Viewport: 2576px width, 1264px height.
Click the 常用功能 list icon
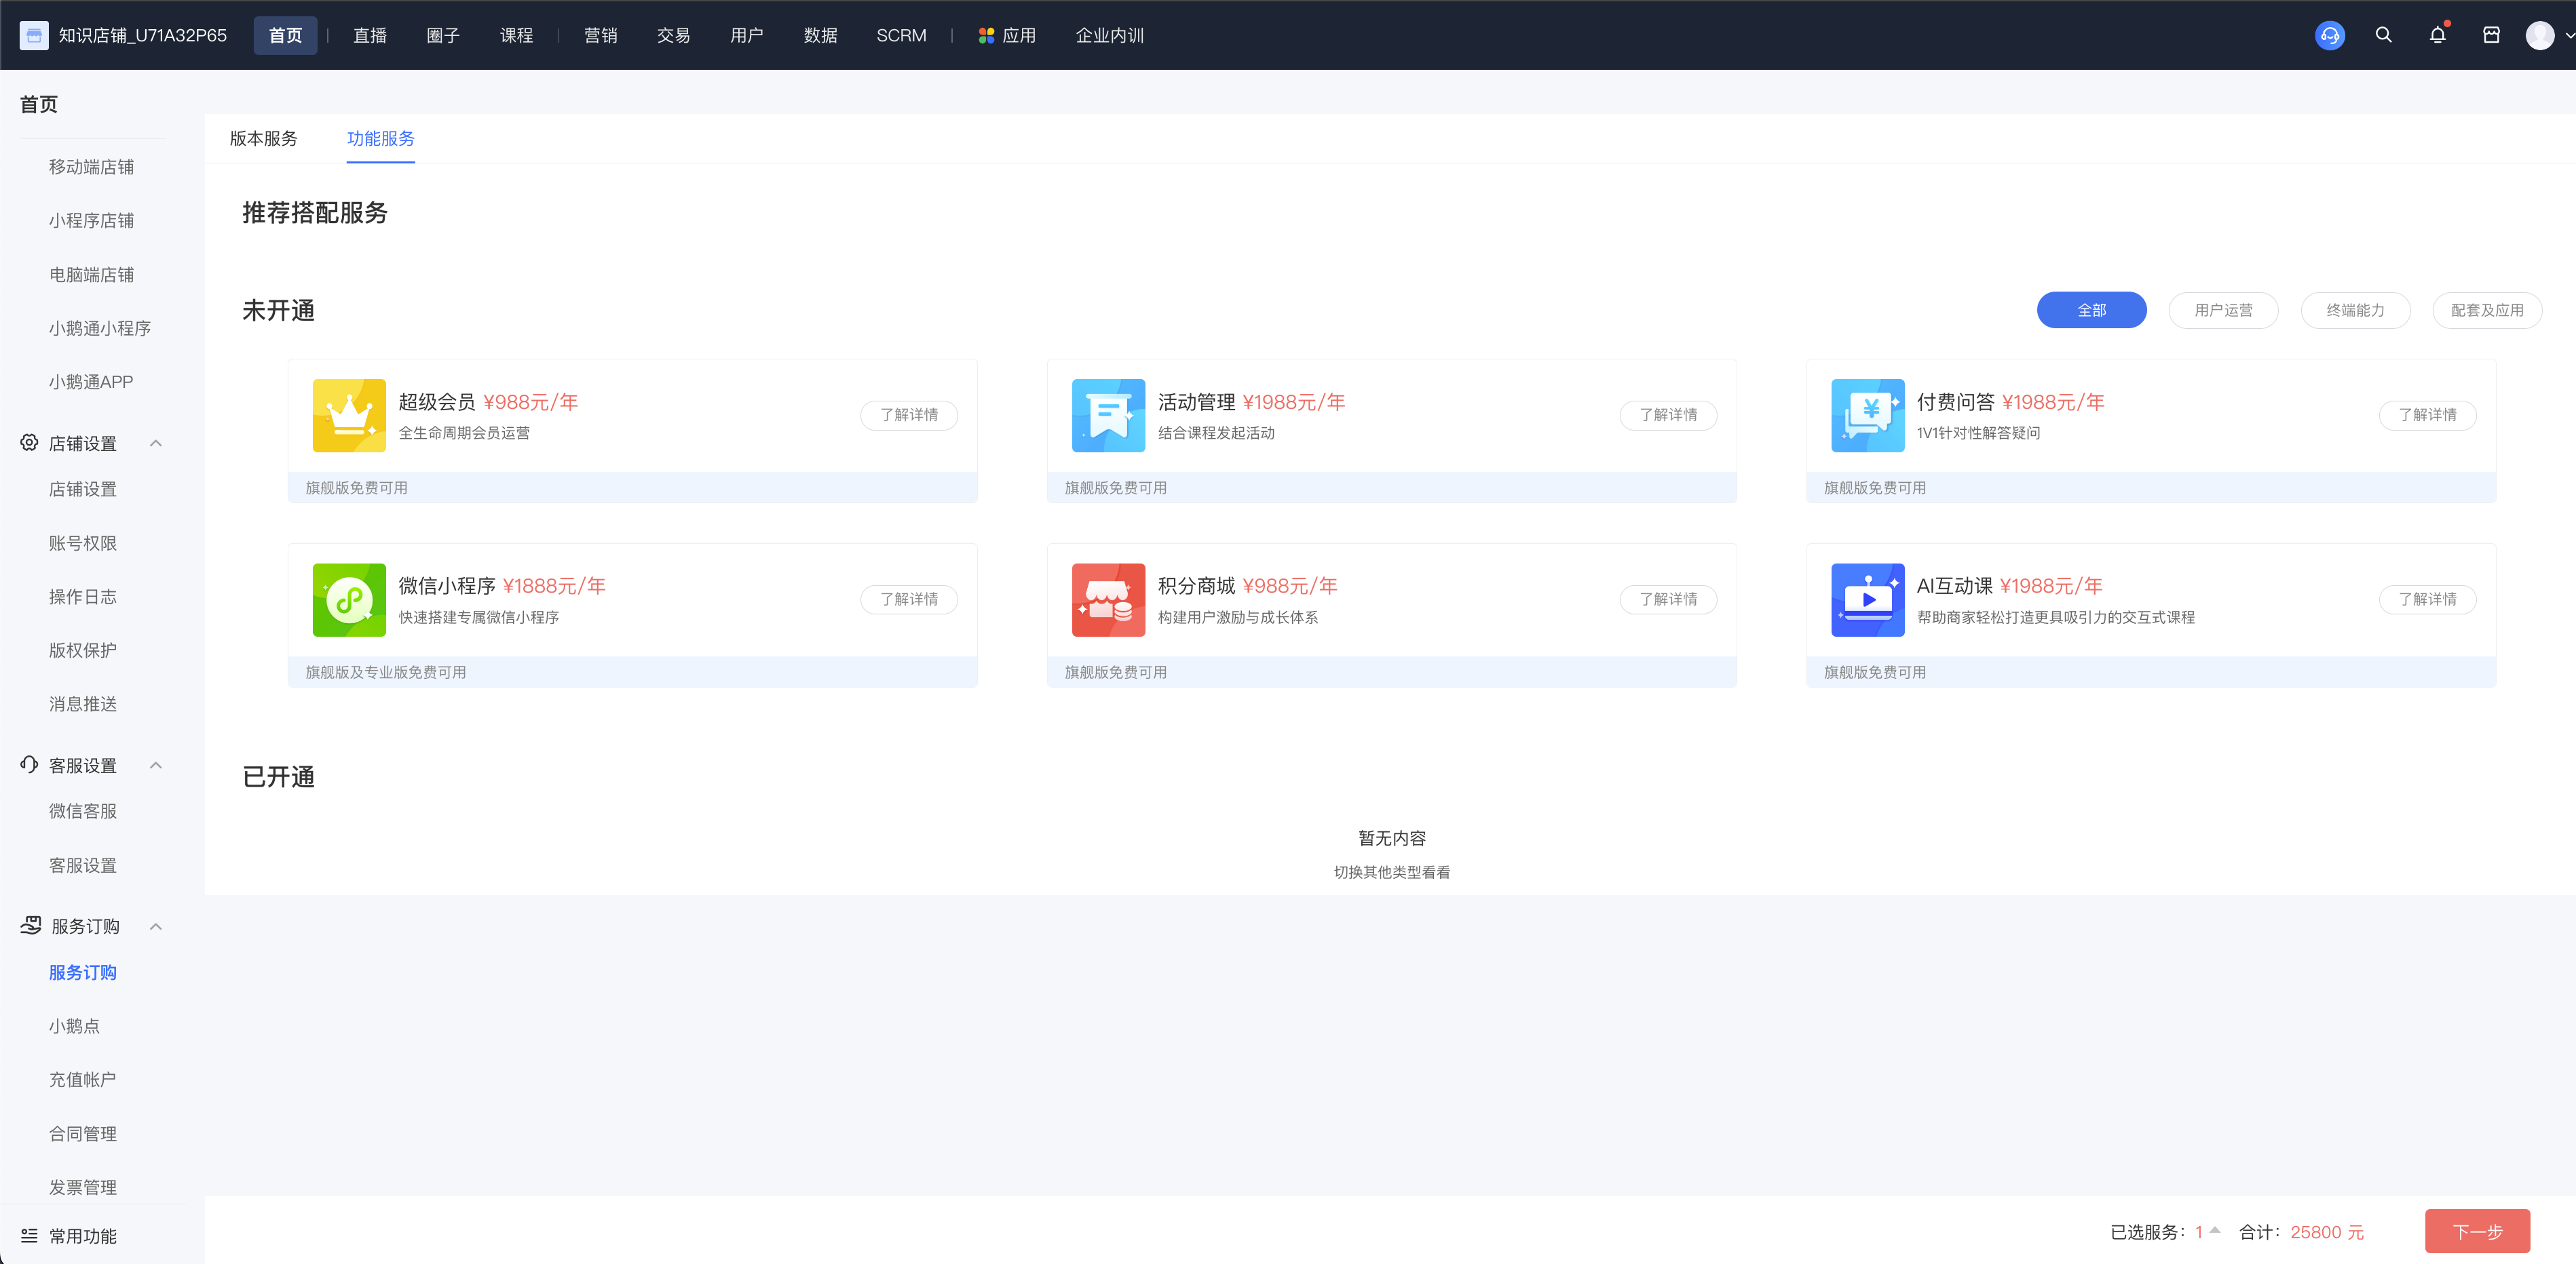29,1236
